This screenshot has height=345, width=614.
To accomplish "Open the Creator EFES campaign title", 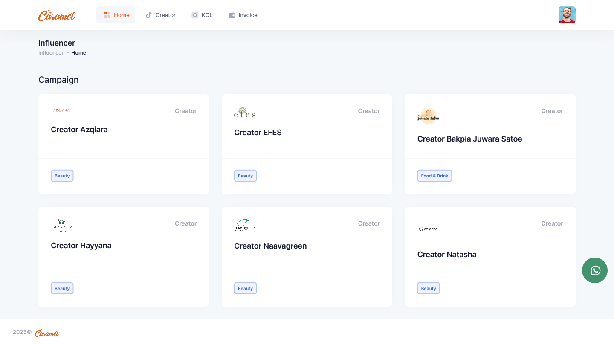I will [x=258, y=133].
